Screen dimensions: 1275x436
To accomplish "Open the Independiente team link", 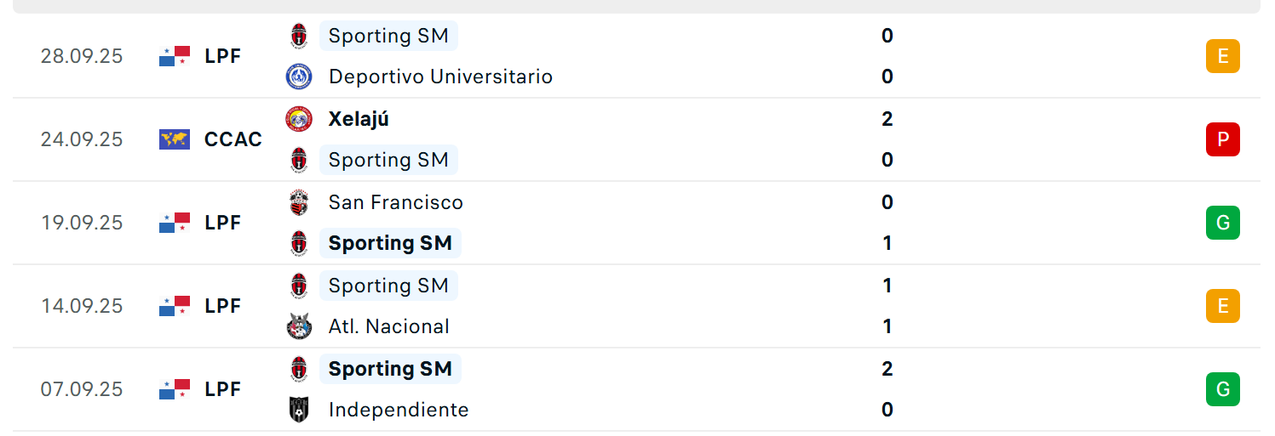I will (399, 410).
